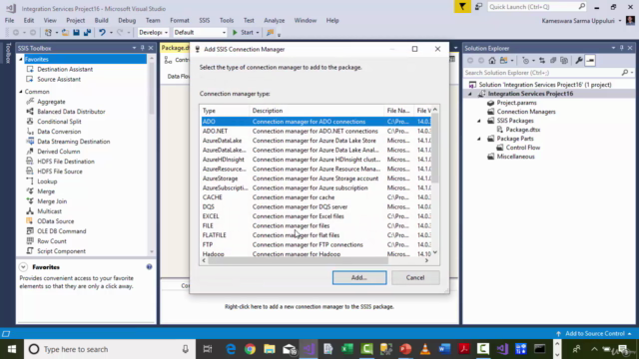Click the Add... button
This screenshot has width=639, height=359.
point(359,277)
